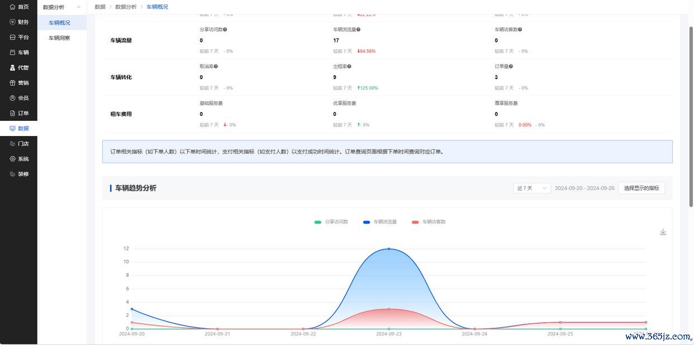Image resolution: width=694 pixels, height=345 pixels.
Task: Toggle the 分享访问数 series in chart legend
Action: click(x=331, y=222)
